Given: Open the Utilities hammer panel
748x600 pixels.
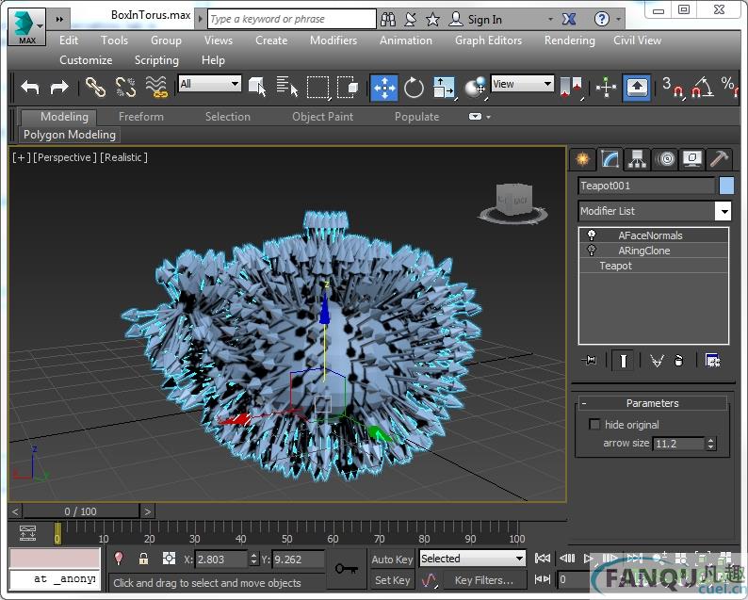Looking at the screenshot, I should click(719, 158).
